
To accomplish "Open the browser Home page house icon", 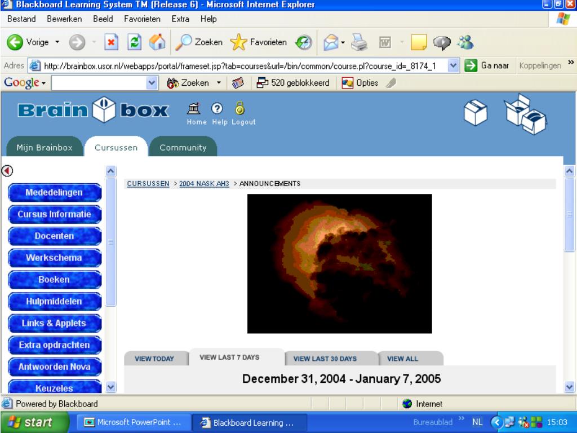I will 157,42.
